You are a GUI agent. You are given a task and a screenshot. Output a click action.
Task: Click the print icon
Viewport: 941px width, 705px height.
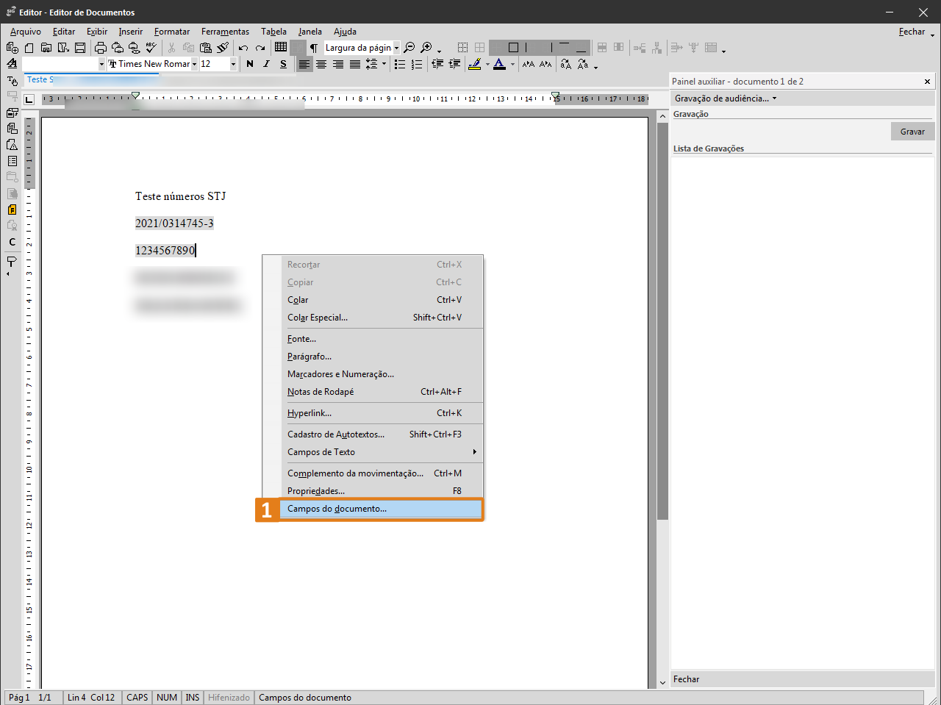point(101,48)
